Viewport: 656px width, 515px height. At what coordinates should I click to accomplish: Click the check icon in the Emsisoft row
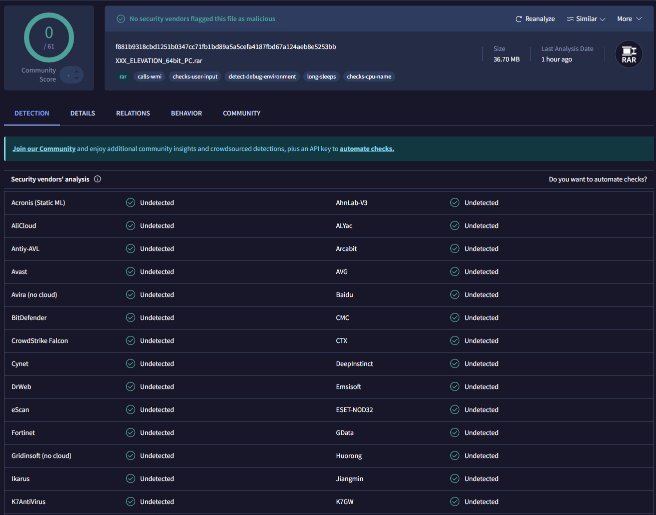pos(455,386)
